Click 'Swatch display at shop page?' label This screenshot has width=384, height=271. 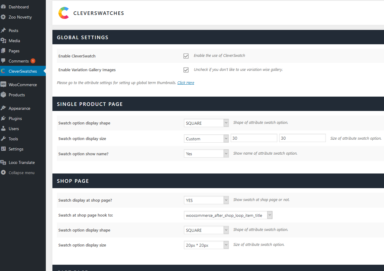coord(85,200)
